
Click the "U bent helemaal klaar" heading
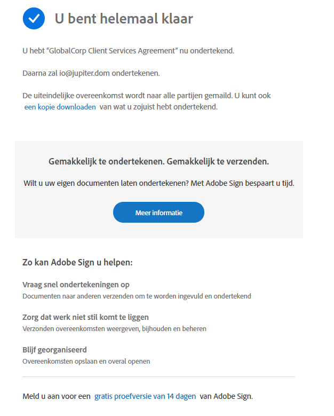(124, 19)
